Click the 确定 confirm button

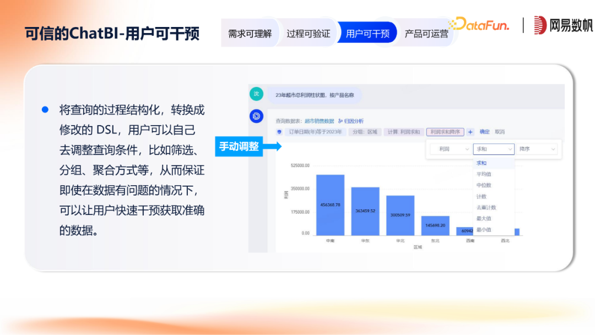tap(485, 132)
